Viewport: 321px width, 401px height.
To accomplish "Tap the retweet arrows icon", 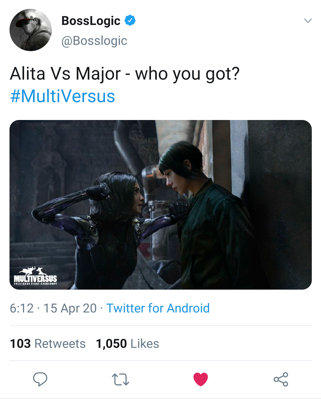I will [120, 379].
